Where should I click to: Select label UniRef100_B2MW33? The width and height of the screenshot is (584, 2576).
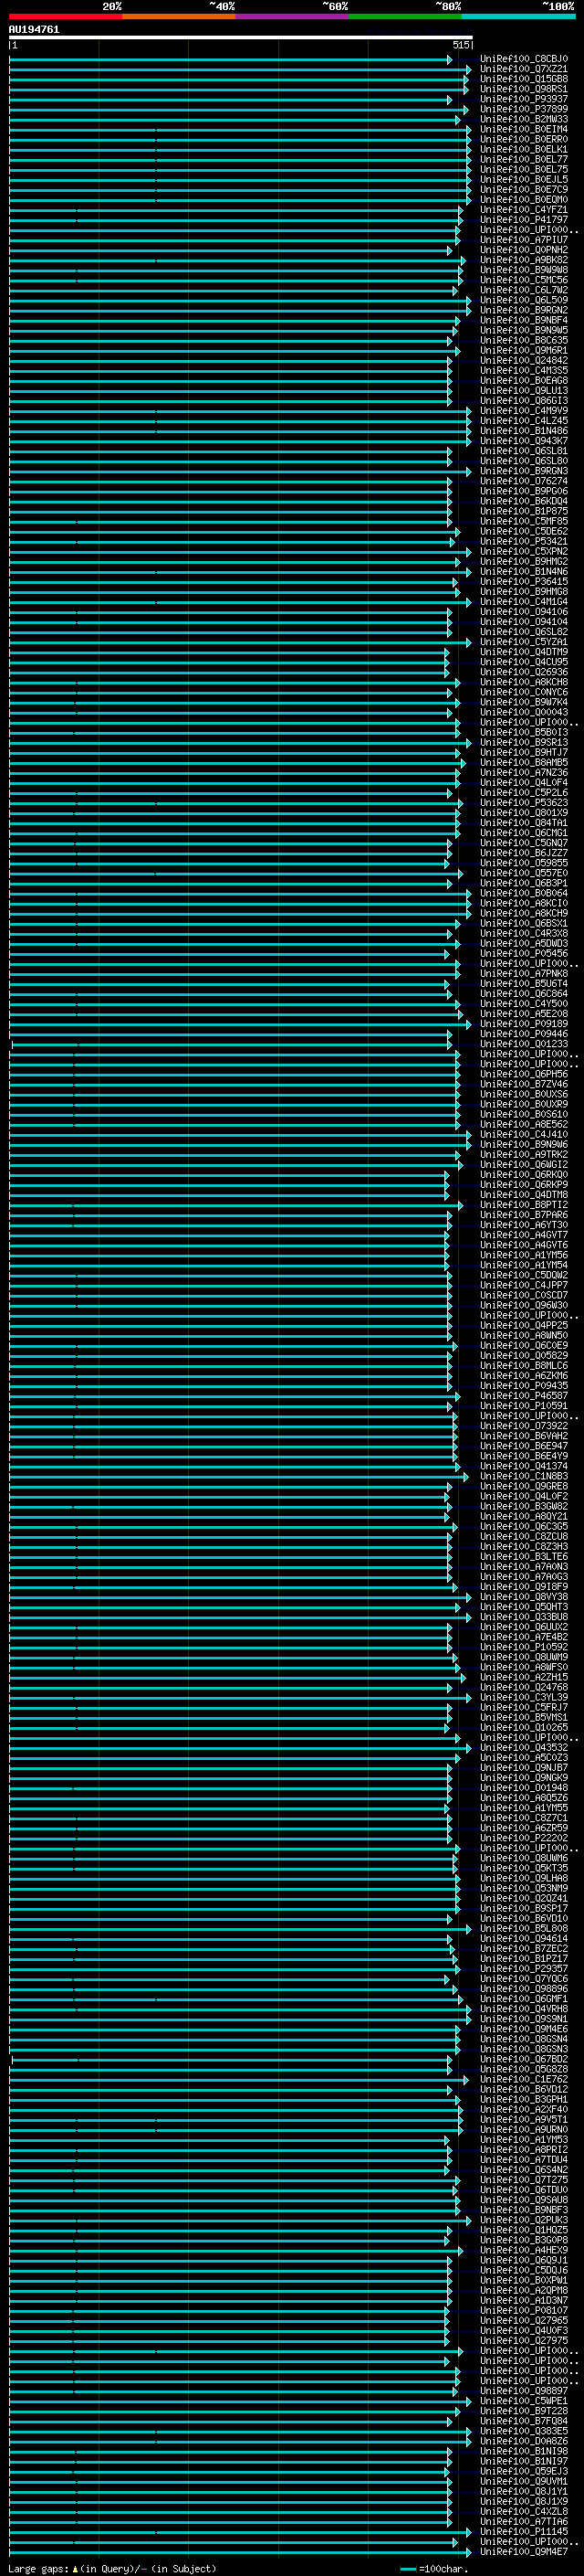tap(524, 119)
